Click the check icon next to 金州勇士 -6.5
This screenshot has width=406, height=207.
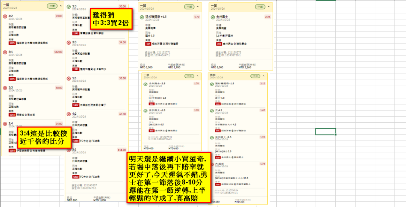point(145,111)
